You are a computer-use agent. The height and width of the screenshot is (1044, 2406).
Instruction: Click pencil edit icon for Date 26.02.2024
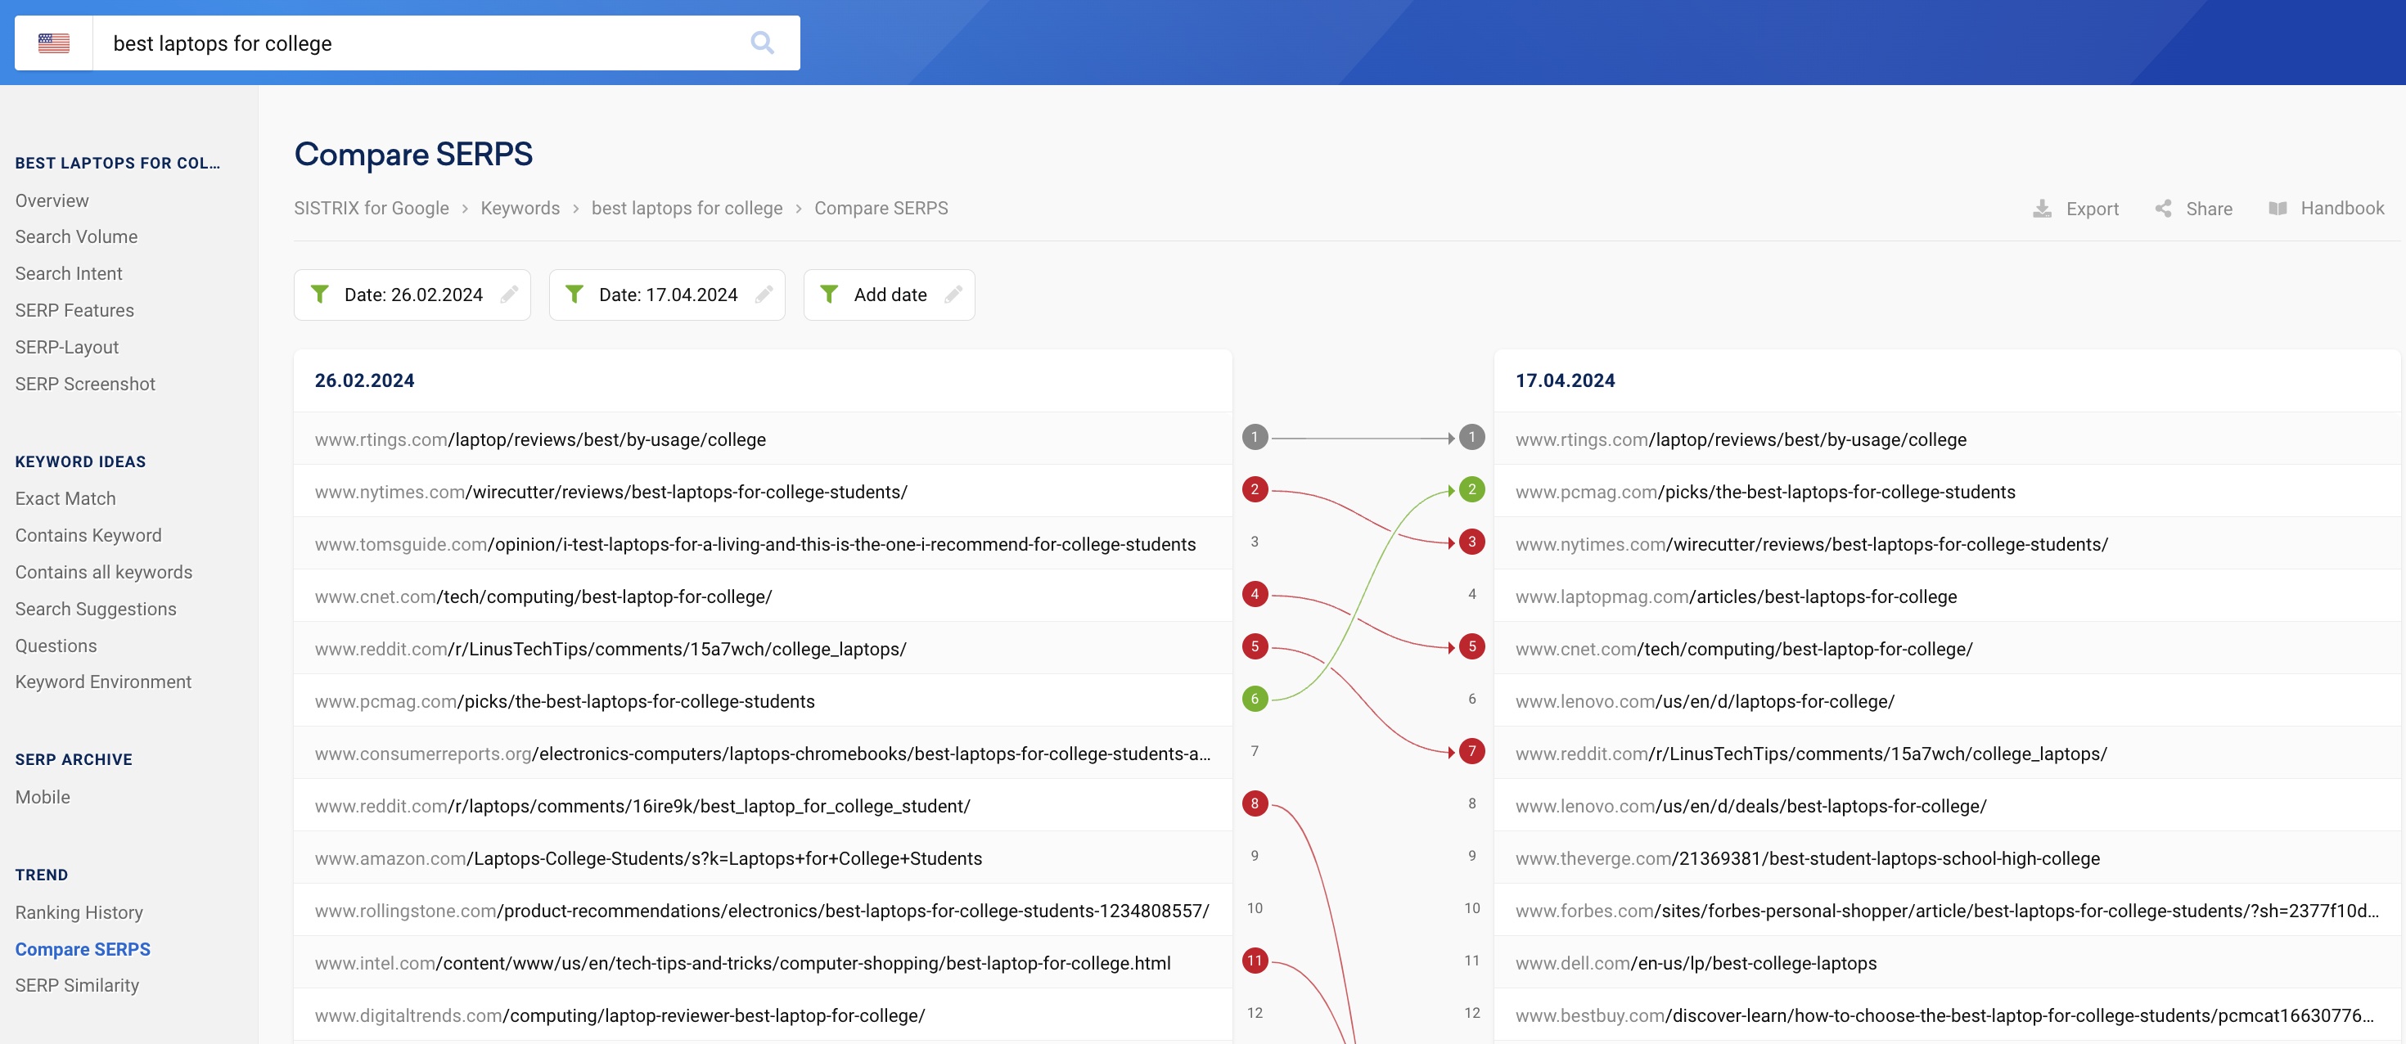pos(509,295)
